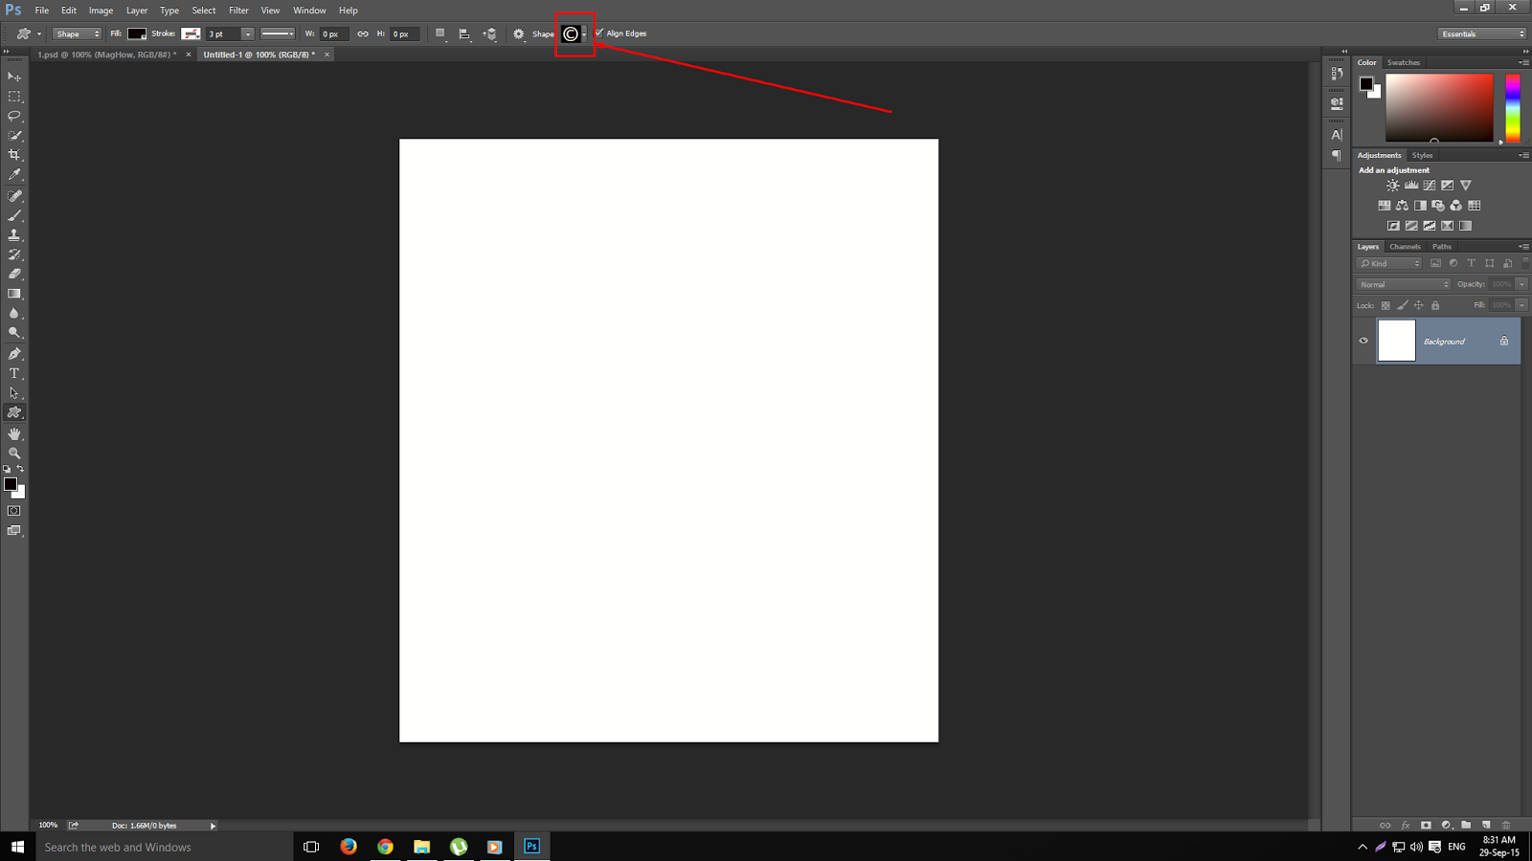Open the layer filter Kind dropdown
The height and width of the screenshot is (861, 1532).
pyautogui.click(x=1389, y=263)
